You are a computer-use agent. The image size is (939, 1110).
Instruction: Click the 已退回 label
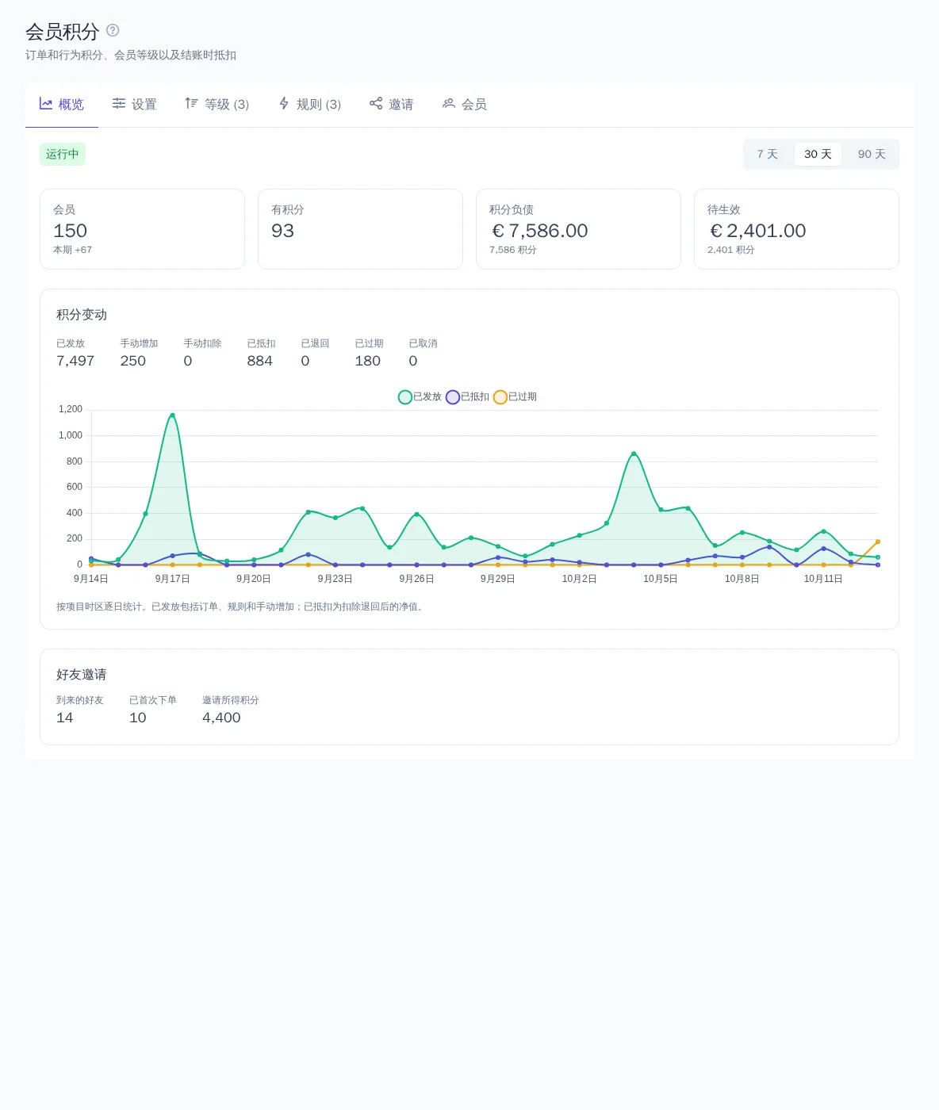(x=315, y=343)
